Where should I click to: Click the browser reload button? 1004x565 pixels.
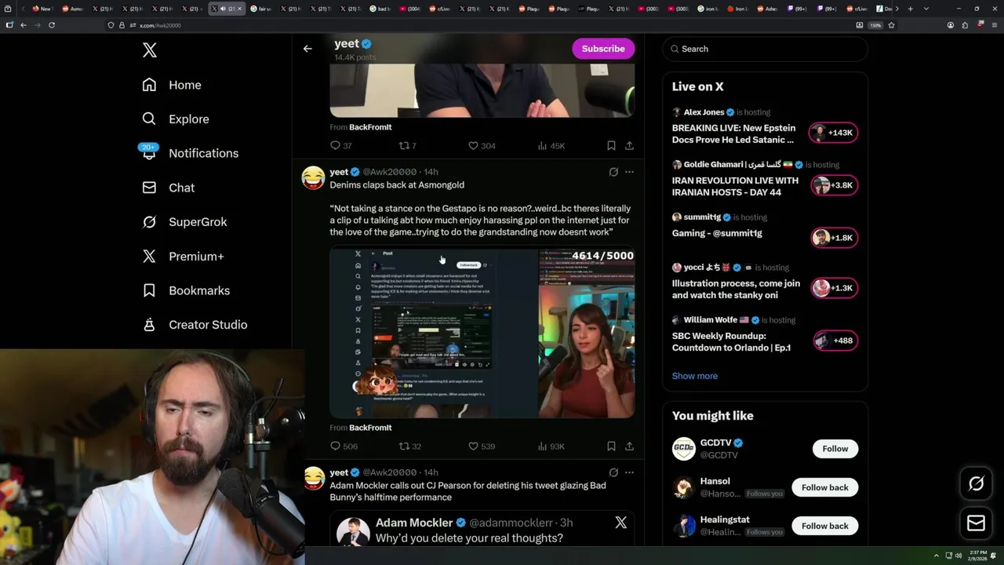pos(52,25)
